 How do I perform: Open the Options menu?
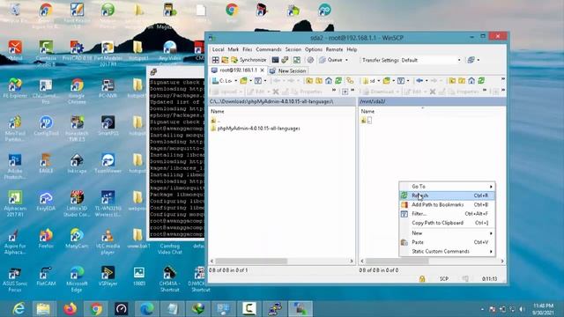click(314, 49)
